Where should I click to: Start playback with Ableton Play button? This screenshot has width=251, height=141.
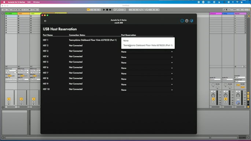(104, 10)
